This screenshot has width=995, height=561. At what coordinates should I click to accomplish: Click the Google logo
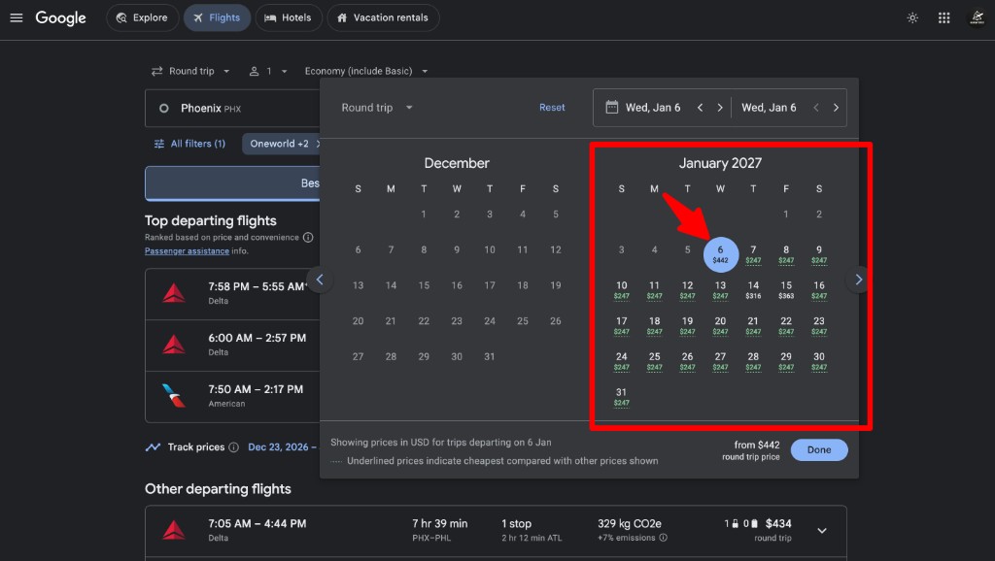pyautogui.click(x=60, y=17)
